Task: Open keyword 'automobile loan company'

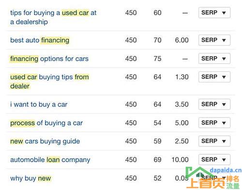Action: tap(50, 160)
